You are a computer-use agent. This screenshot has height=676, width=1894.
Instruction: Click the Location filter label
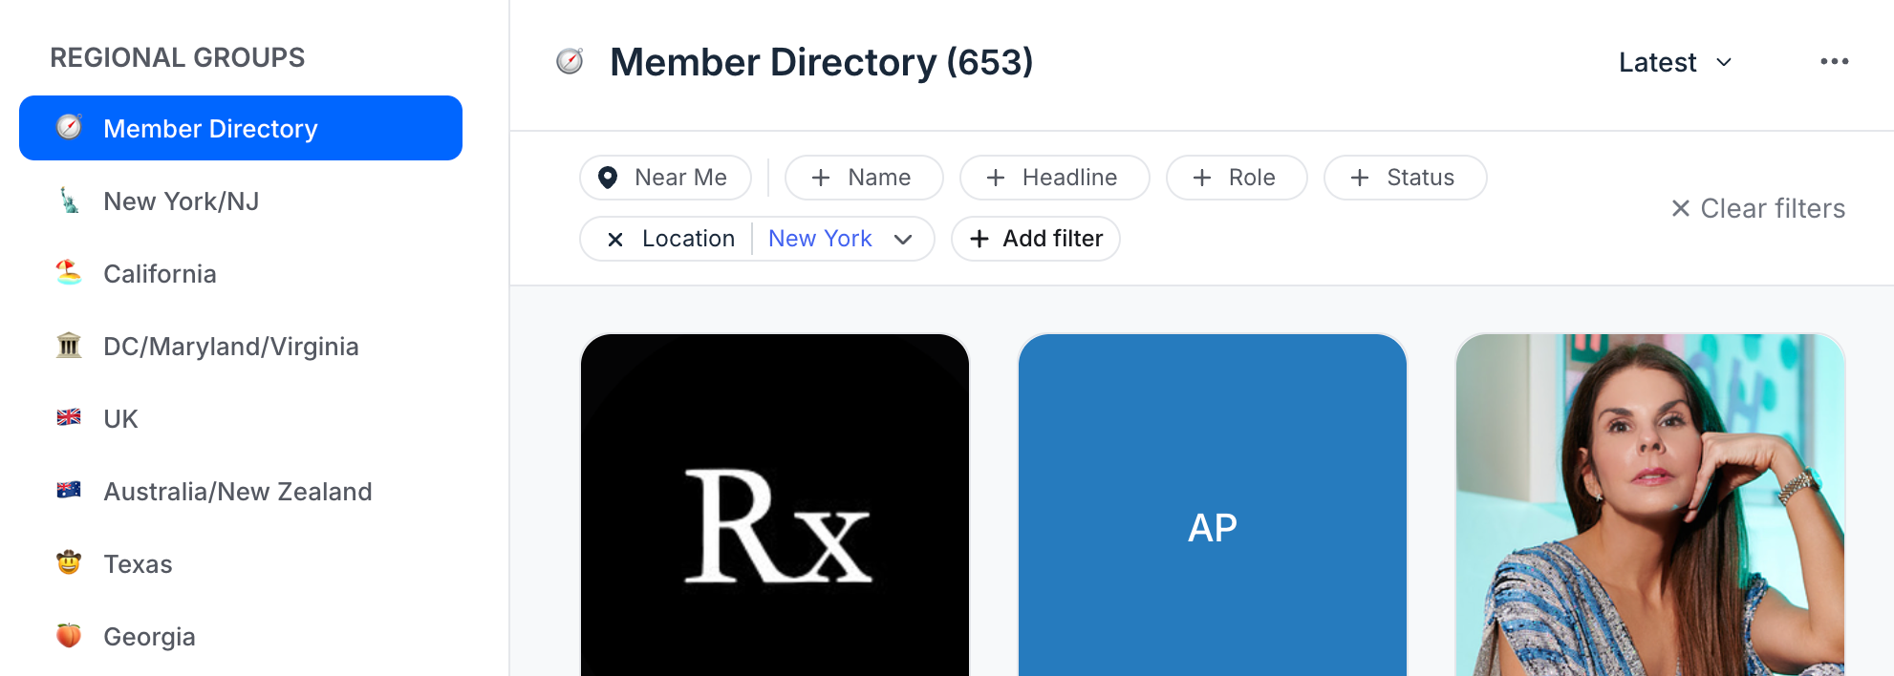(x=688, y=239)
